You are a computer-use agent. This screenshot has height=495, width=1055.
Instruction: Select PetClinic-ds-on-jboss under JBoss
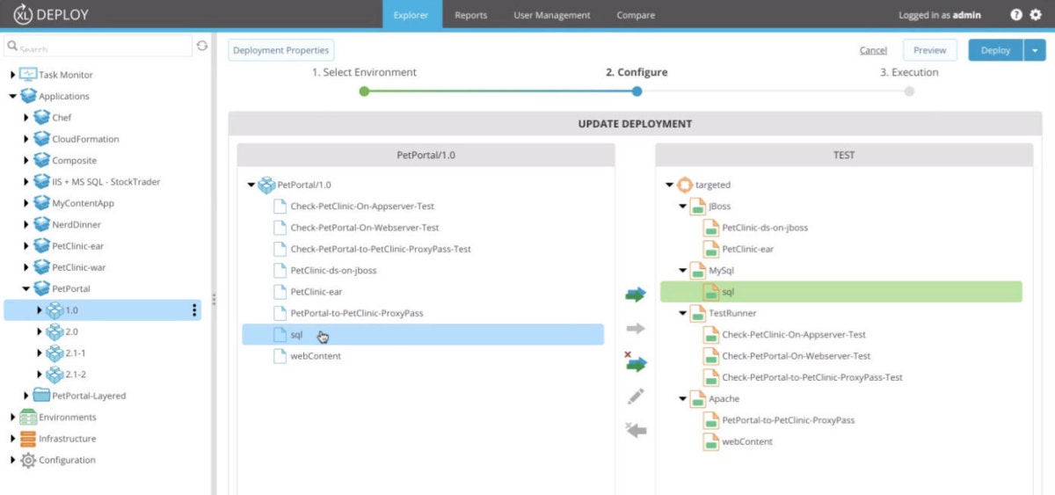[765, 228]
